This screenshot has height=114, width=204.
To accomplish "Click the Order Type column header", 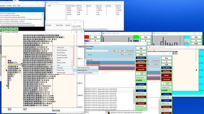I will [x=59, y=25].
